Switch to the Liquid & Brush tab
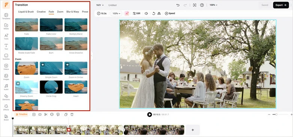The image size is (293, 137). (x=26, y=12)
